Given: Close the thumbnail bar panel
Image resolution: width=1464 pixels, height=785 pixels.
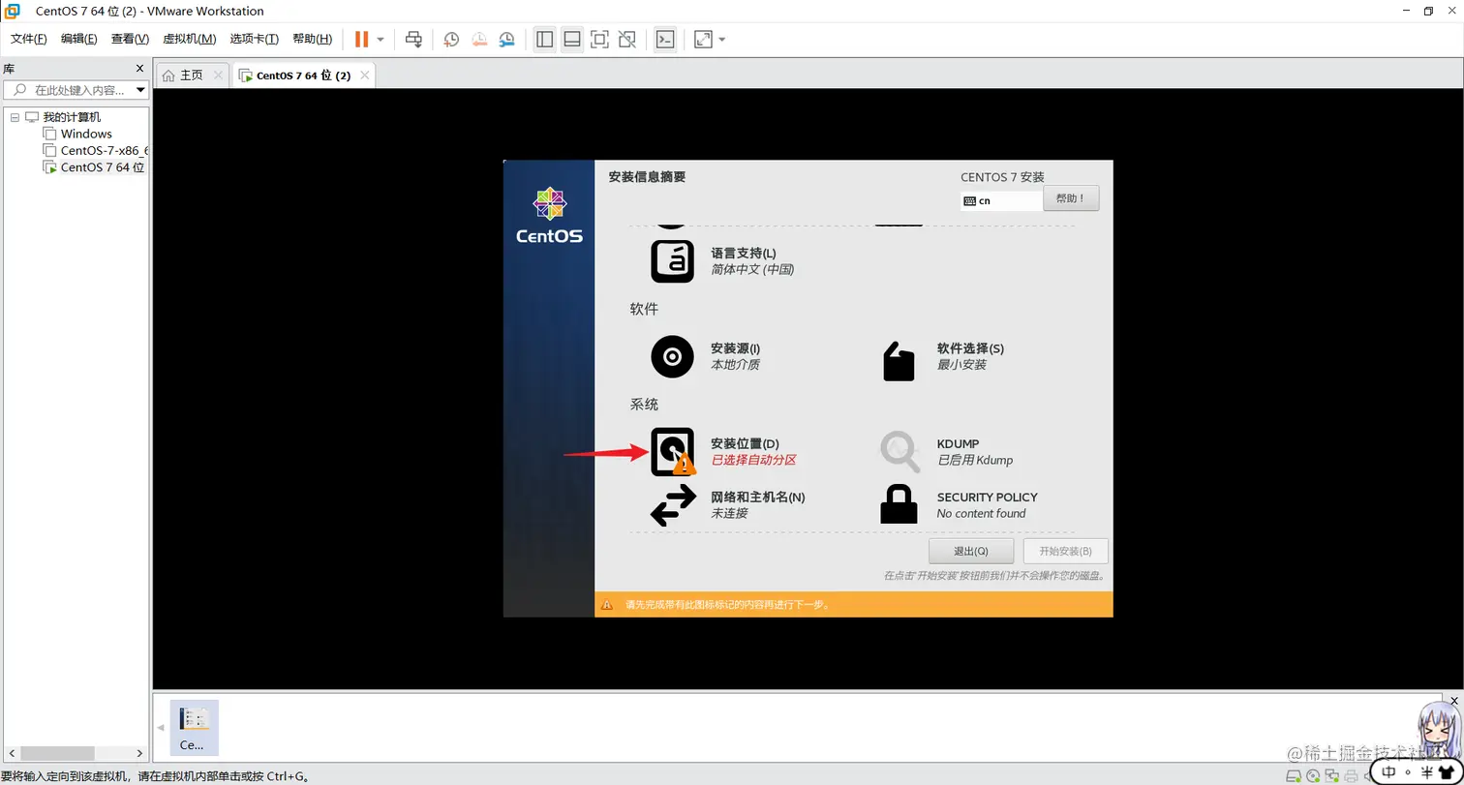Looking at the screenshot, I should 1452,700.
